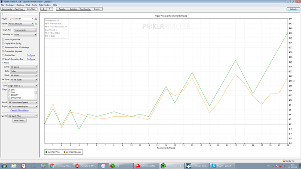Open the File menu

[3, 5]
